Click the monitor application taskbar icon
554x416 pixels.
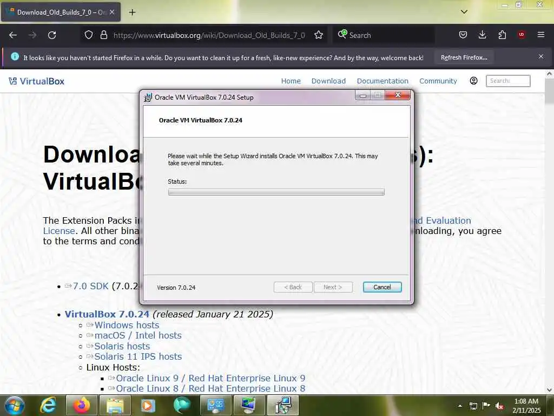(x=249, y=405)
